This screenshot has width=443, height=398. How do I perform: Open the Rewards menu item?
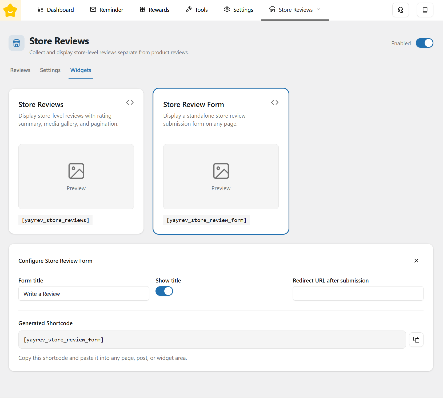click(154, 10)
